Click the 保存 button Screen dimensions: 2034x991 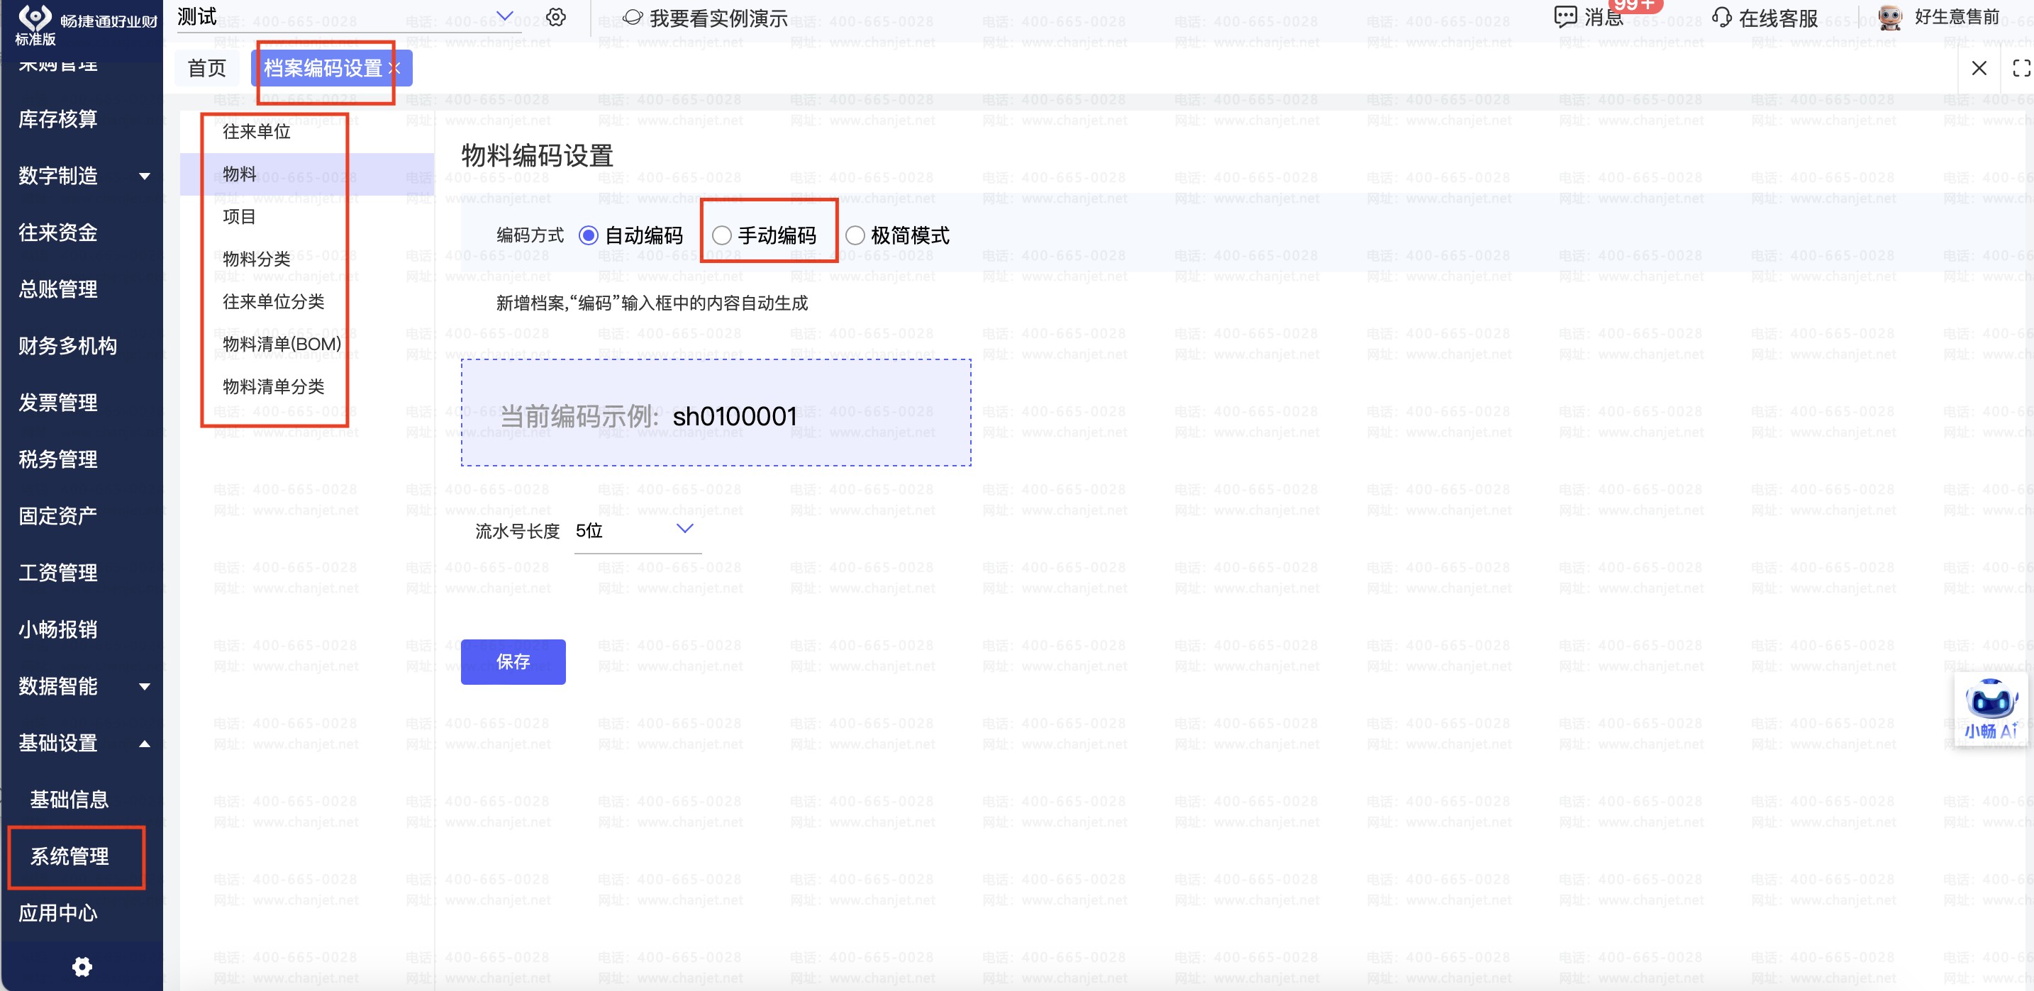(513, 661)
